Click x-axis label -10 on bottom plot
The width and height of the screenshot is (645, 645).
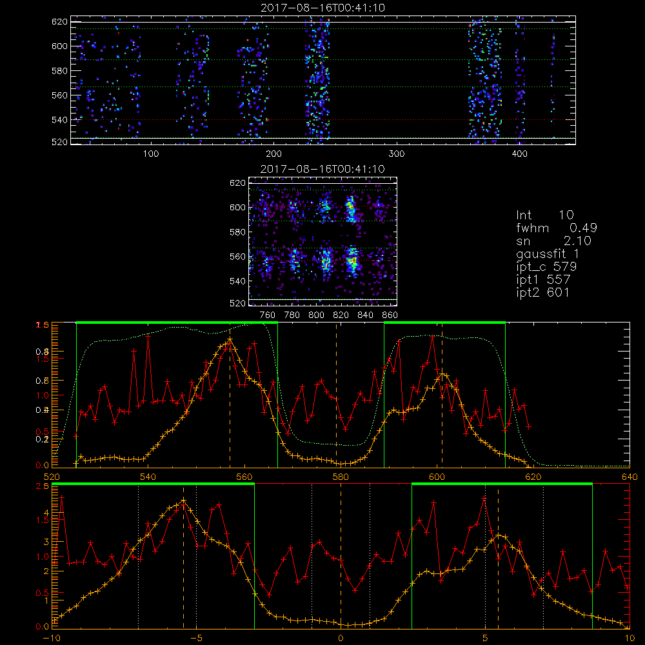coord(52,639)
